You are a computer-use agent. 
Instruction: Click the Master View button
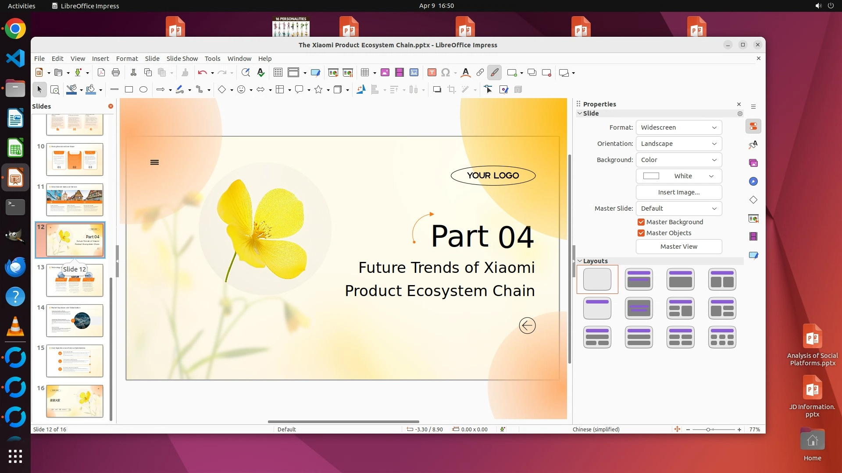pos(678,247)
